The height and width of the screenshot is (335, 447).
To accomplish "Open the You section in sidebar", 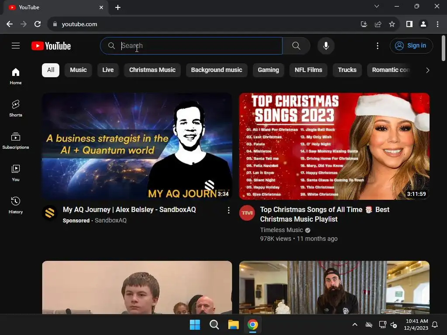I will pos(16,173).
